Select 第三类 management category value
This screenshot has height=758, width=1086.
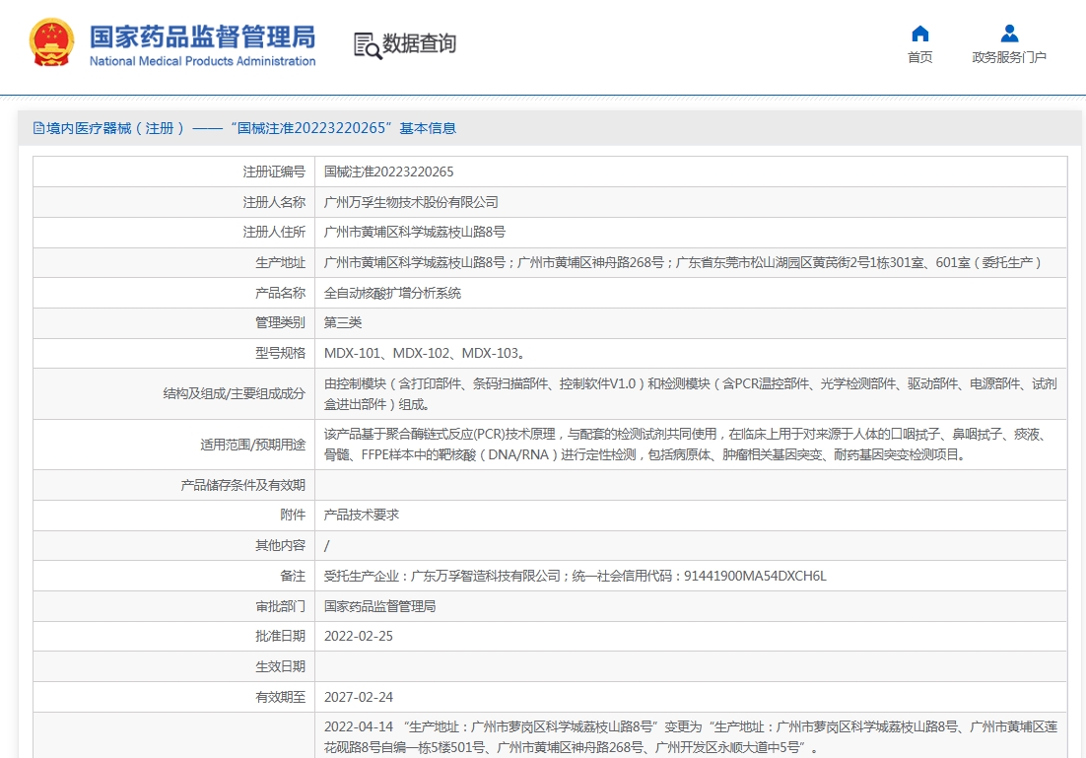pos(343,323)
